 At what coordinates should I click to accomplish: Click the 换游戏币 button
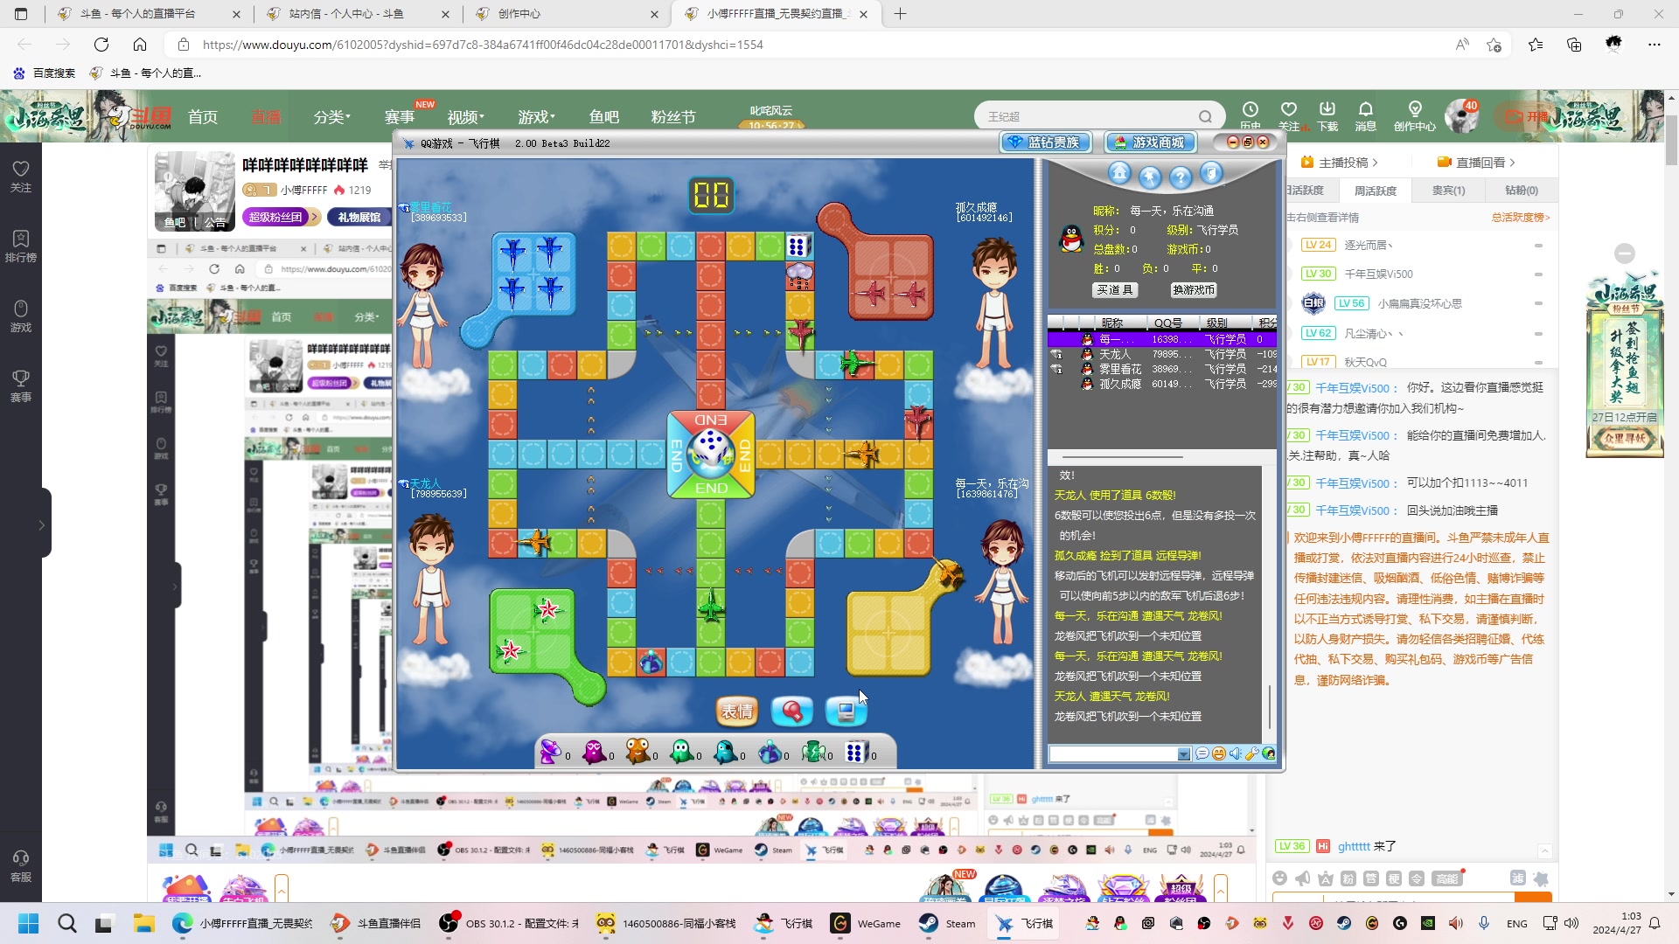point(1194,290)
